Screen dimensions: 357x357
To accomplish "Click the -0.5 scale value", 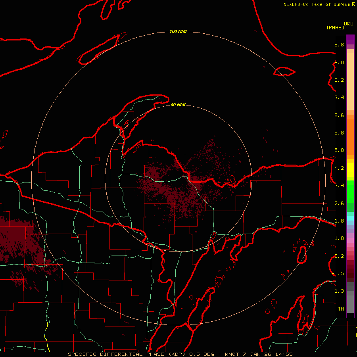I will (338, 274).
